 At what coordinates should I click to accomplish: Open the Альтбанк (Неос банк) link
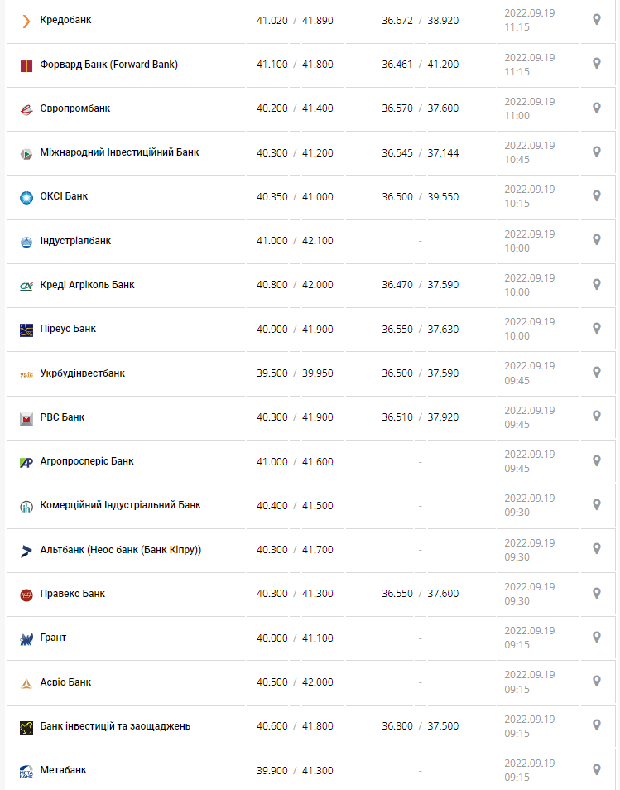(x=120, y=550)
